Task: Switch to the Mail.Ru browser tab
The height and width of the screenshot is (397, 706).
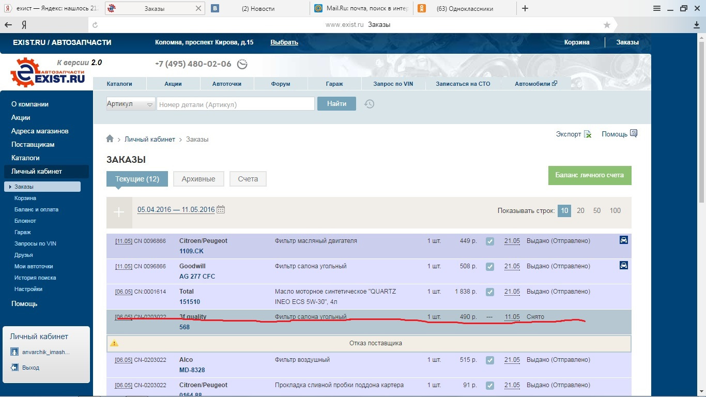Action: pos(362,8)
